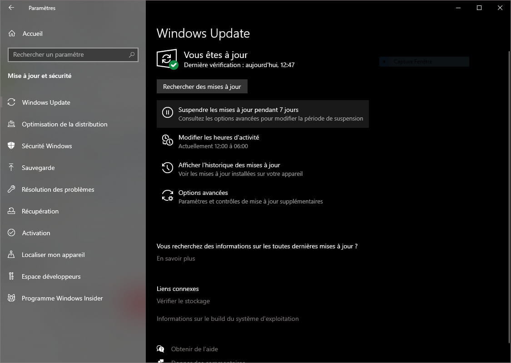Click the En savoir plus link
Screen dimensions: 511x363
pos(176,259)
